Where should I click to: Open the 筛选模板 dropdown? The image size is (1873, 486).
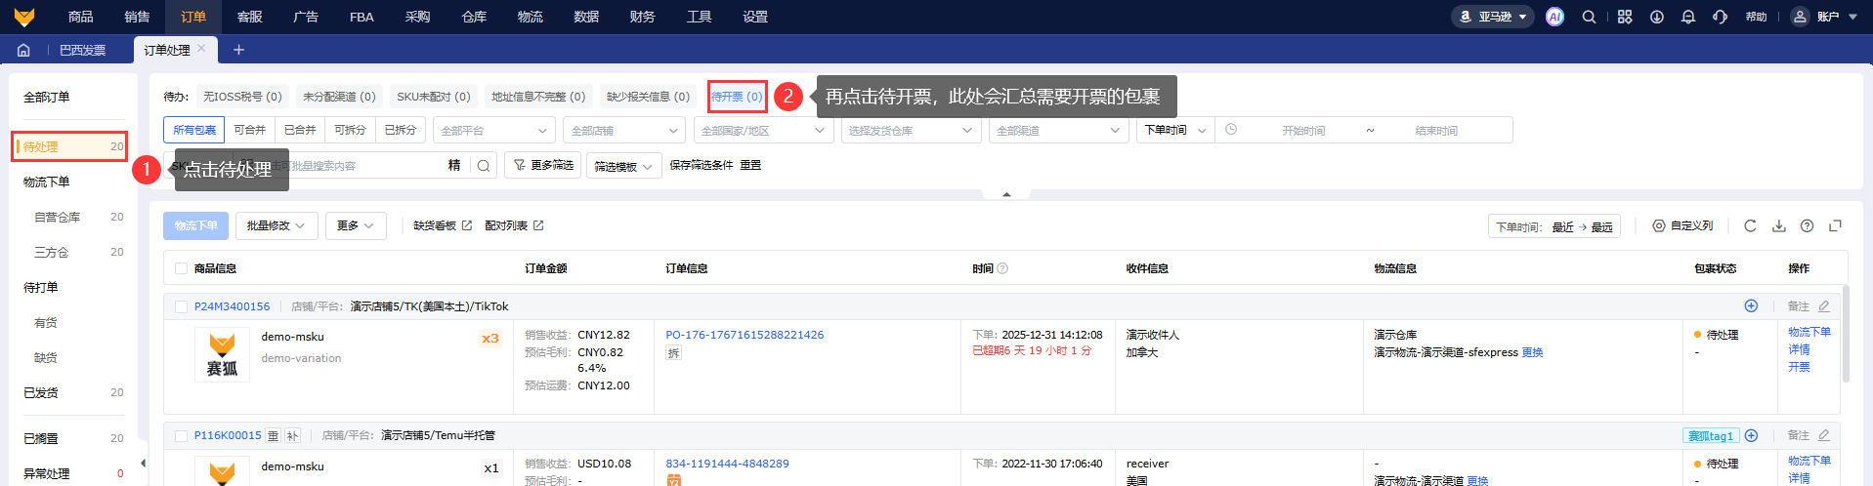click(624, 166)
